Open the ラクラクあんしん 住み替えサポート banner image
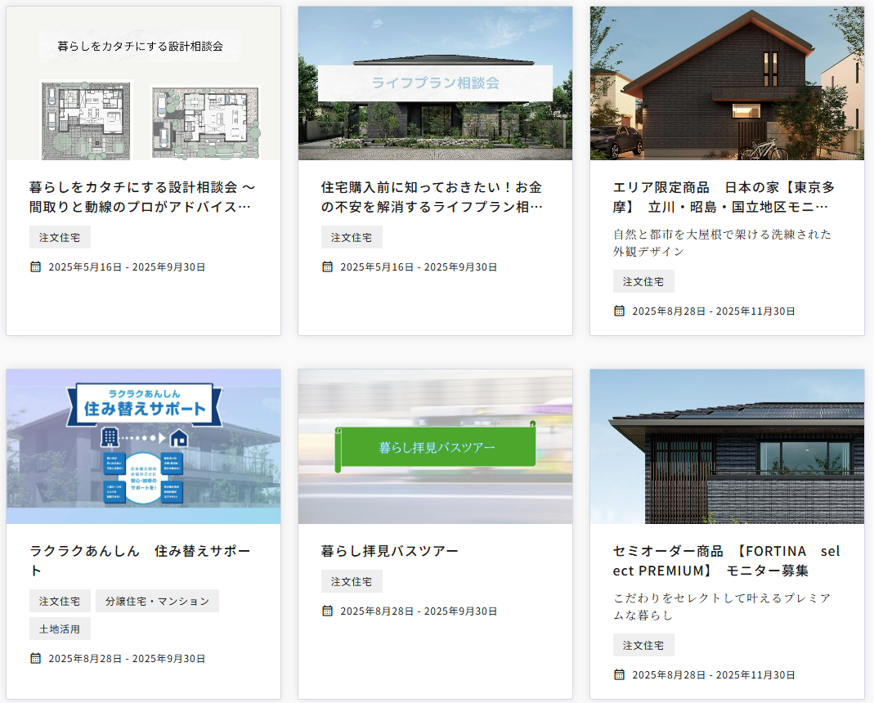This screenshot has height=703, width=874. pyautogui.click(x=143, y=446)
